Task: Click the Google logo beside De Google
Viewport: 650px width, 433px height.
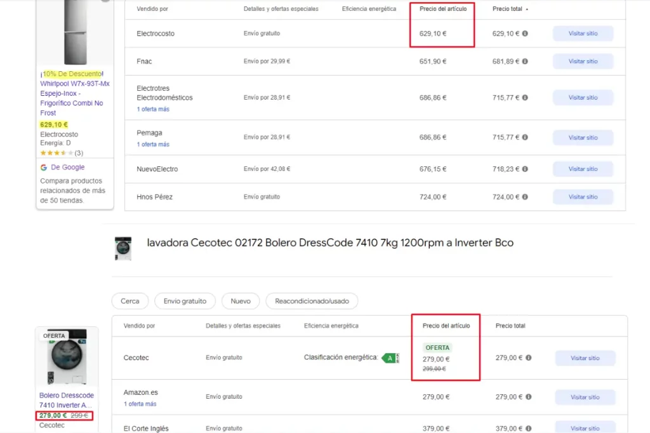Action: [44, 167]
